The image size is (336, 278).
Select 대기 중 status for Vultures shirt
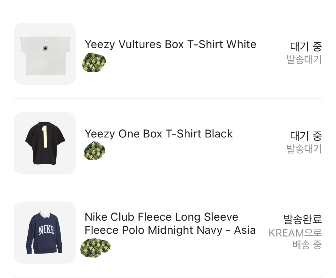click(x=306, y=47)
